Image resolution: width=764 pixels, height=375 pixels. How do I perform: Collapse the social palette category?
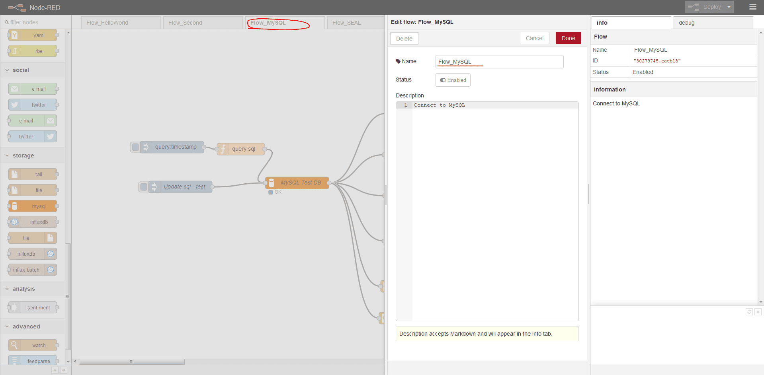click(7, 70)
